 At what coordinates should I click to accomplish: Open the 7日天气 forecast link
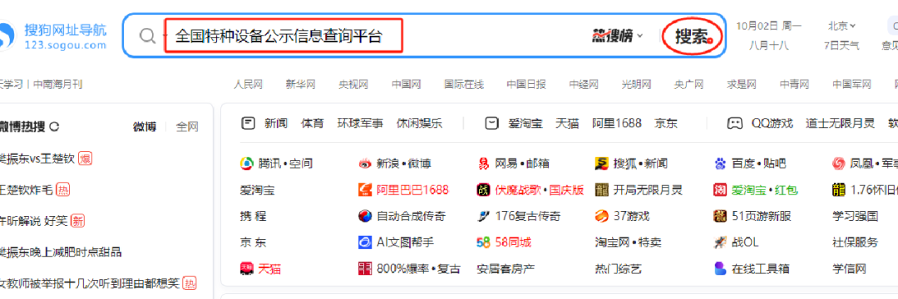(x=841, y=47)
